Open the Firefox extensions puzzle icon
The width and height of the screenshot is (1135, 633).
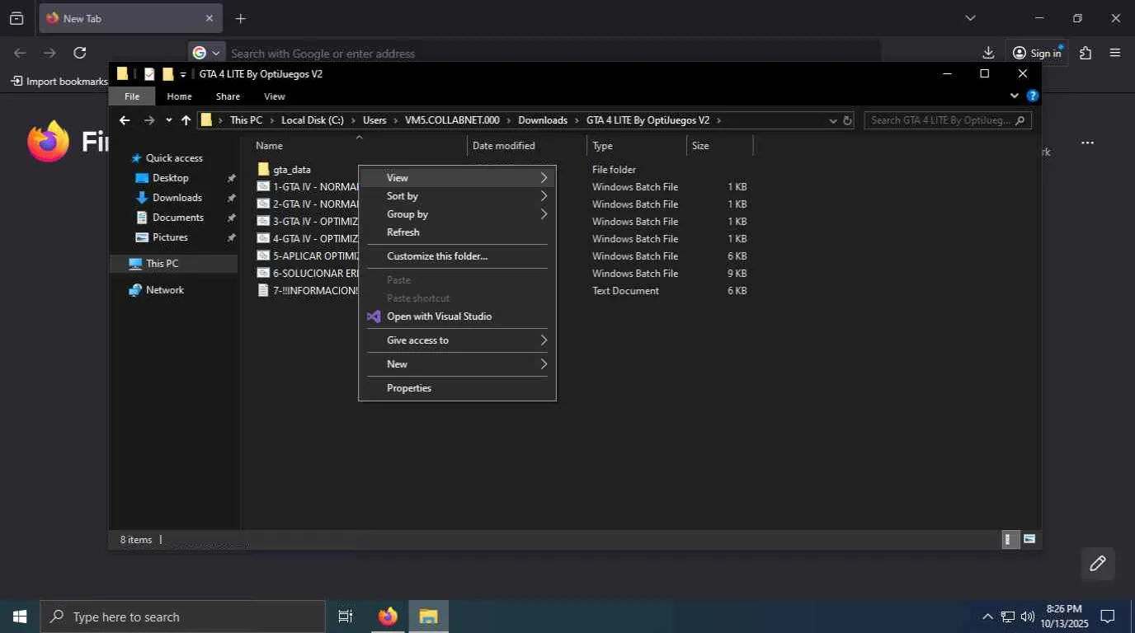(x=1086, y=53)
